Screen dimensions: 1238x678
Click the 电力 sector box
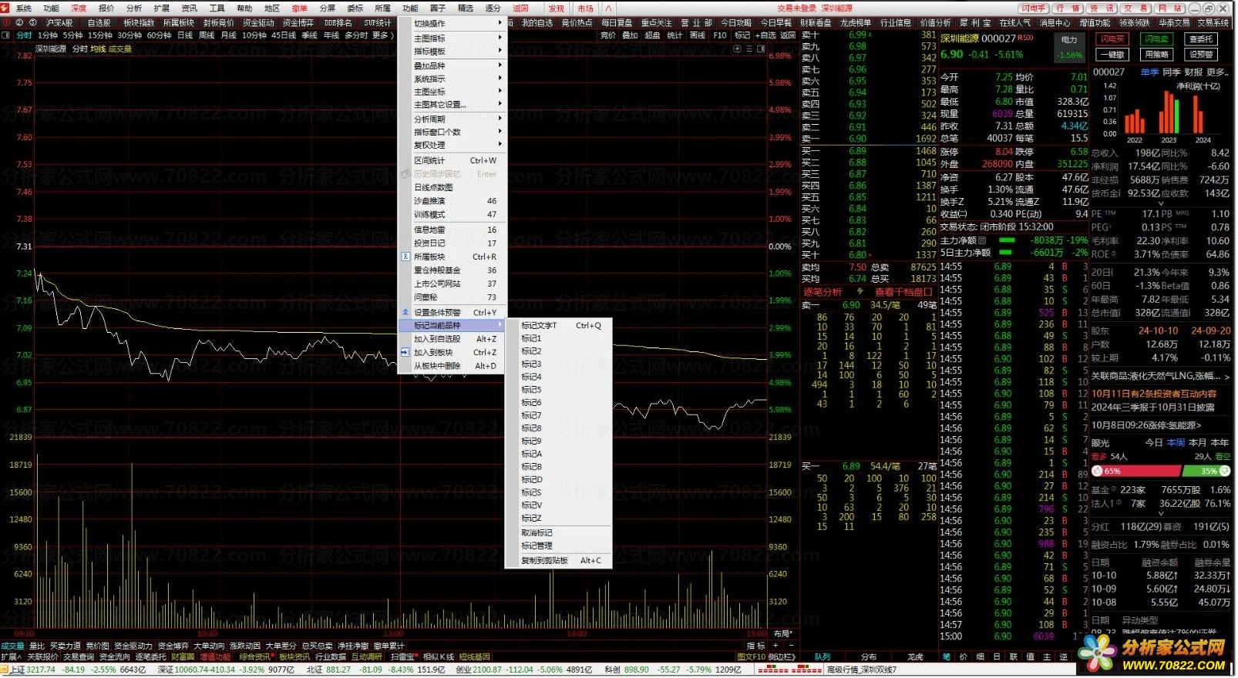tap(1068, 47)
